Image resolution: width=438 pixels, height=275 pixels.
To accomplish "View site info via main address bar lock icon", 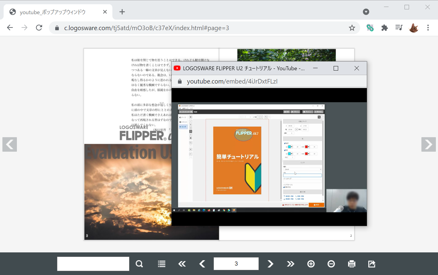I will [x=57, y=28].
